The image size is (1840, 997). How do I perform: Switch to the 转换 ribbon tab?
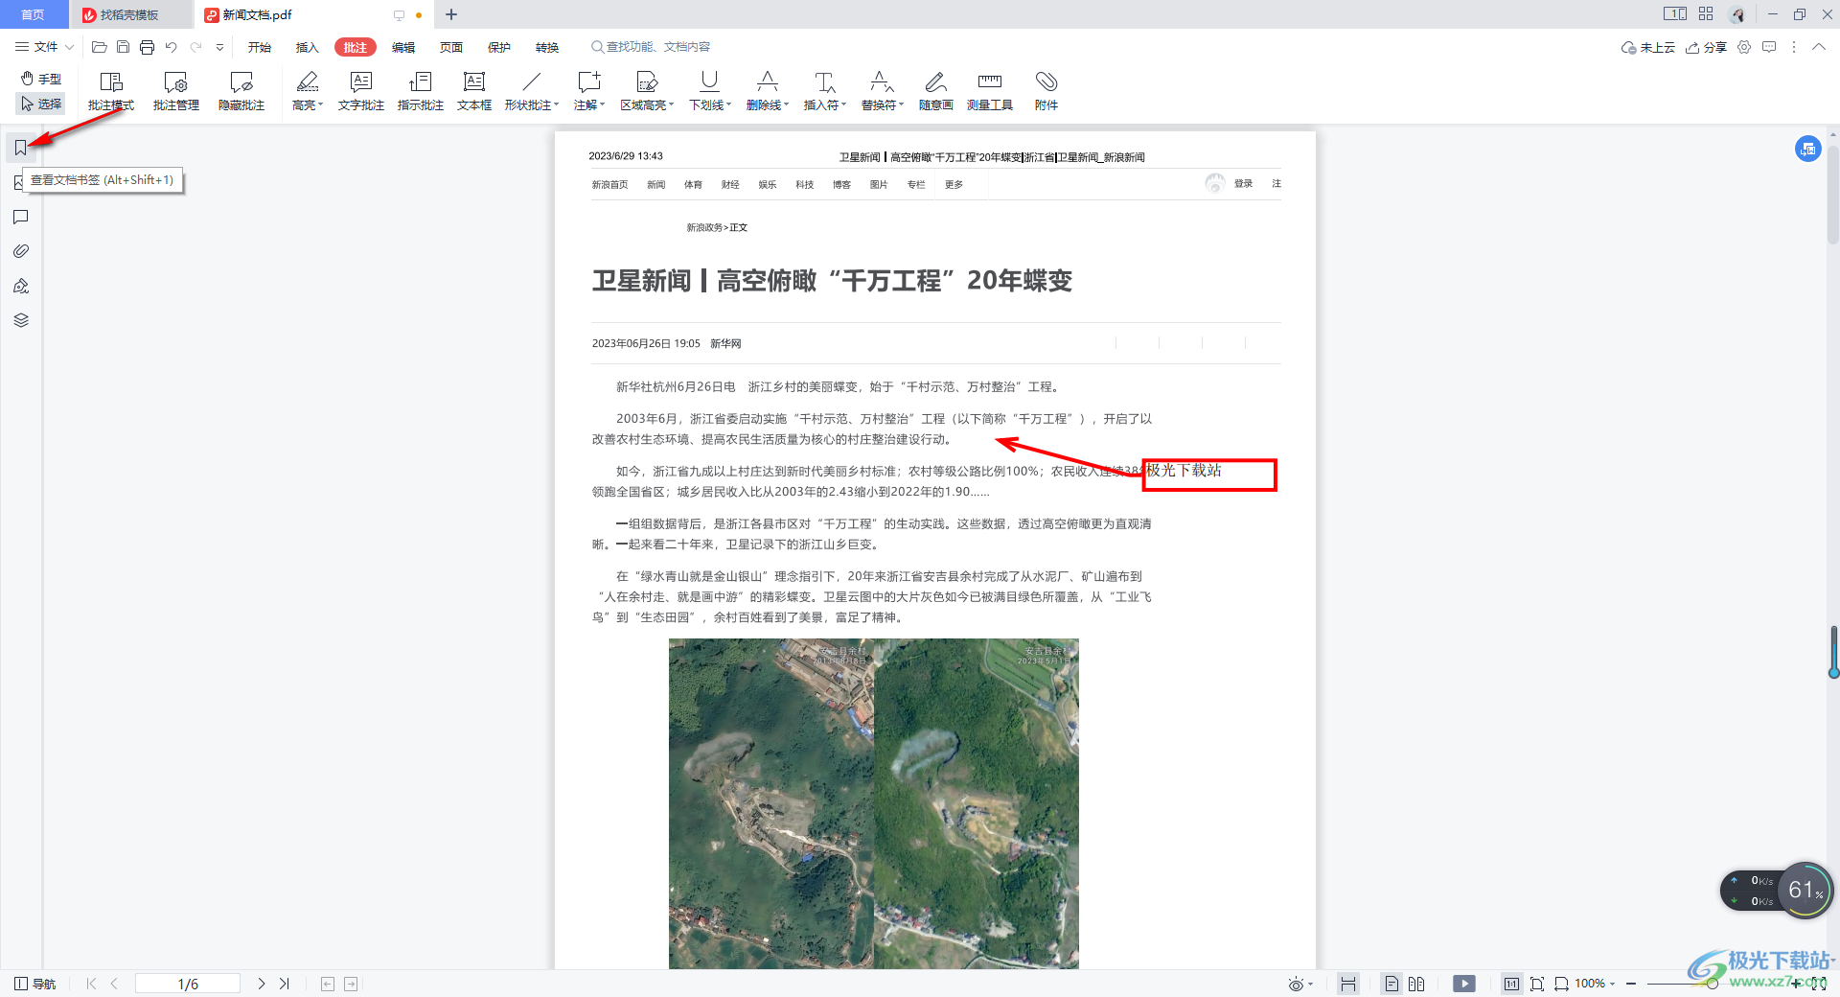pyautogui.click(x=547, y=47)
